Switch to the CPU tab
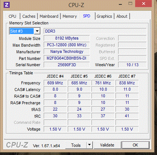The image size is (157, 155). click(x=12, y=16)
